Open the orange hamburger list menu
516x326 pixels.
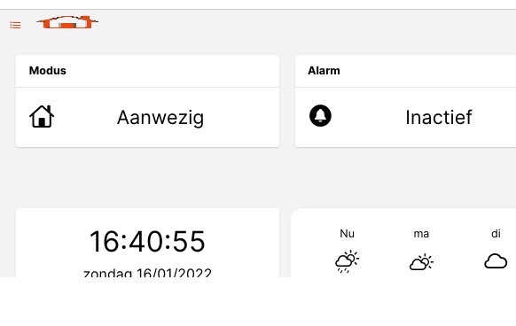click(x=15, y=25)
